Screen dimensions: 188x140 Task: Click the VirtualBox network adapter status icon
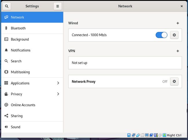tap(133, 135)
